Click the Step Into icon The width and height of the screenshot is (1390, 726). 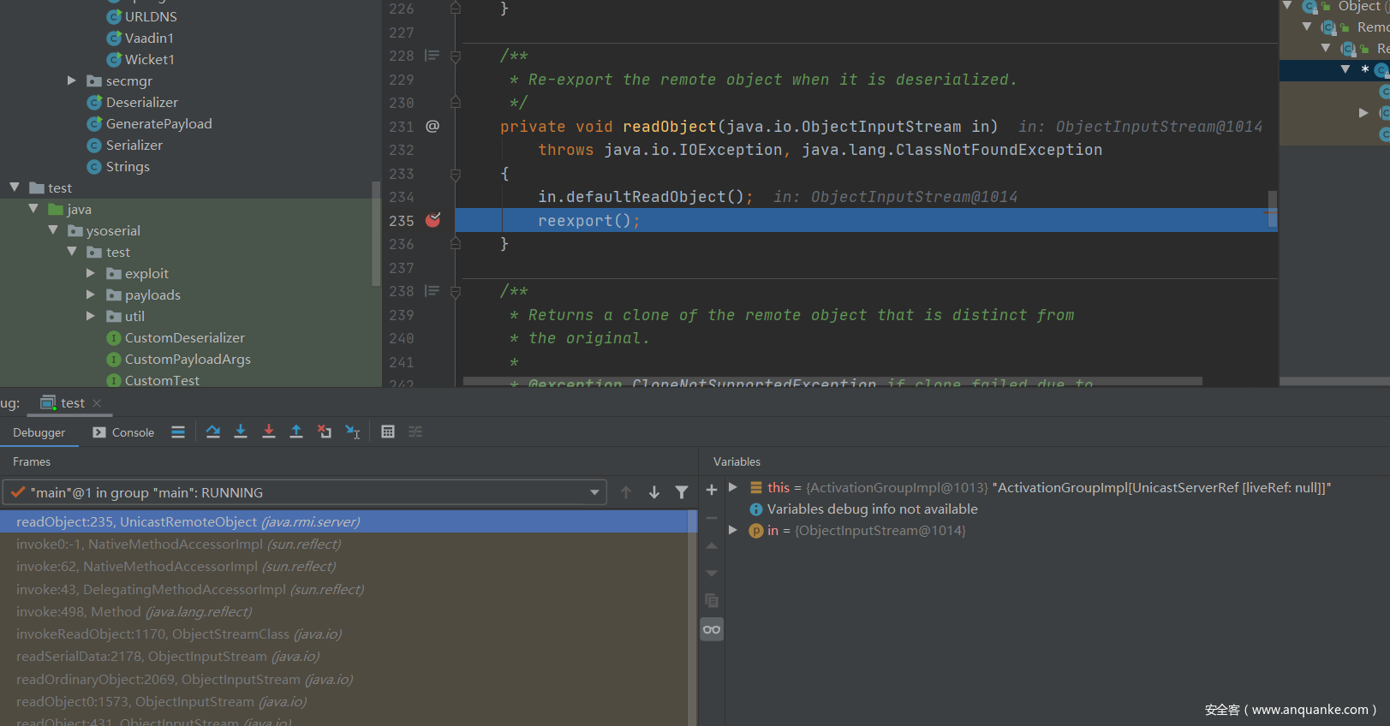(x=241, y=432)
